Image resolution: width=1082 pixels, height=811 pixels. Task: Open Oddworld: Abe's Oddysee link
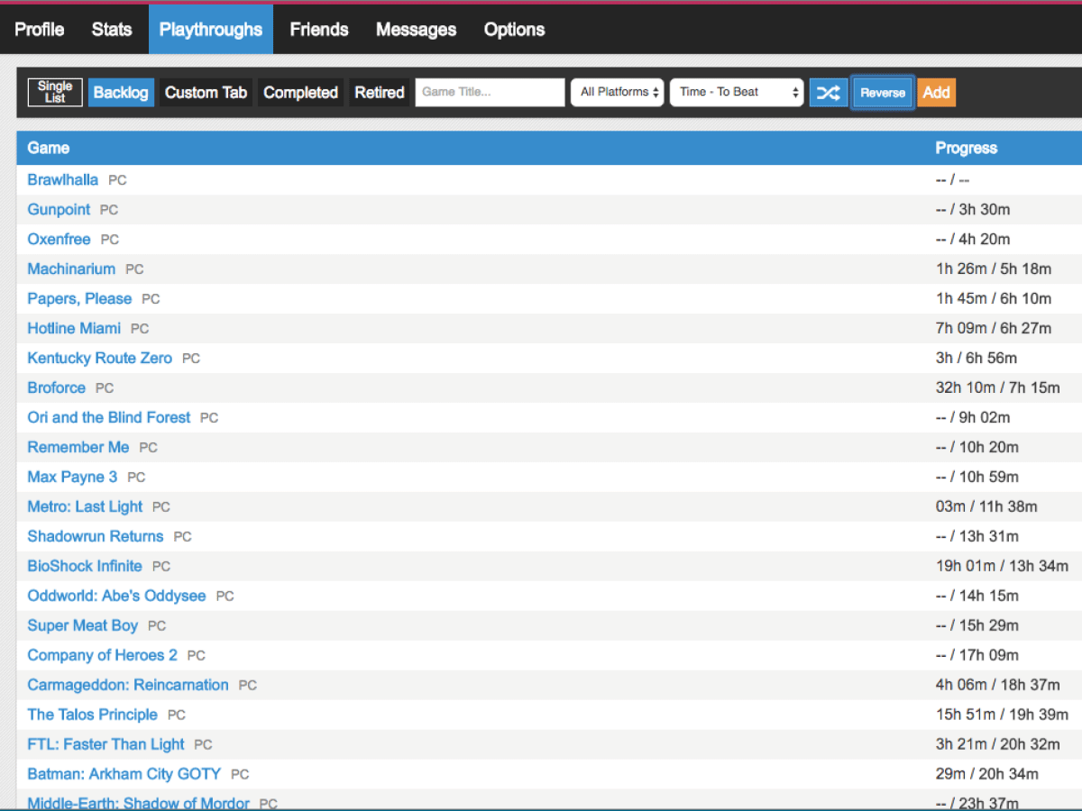point(117,596)
